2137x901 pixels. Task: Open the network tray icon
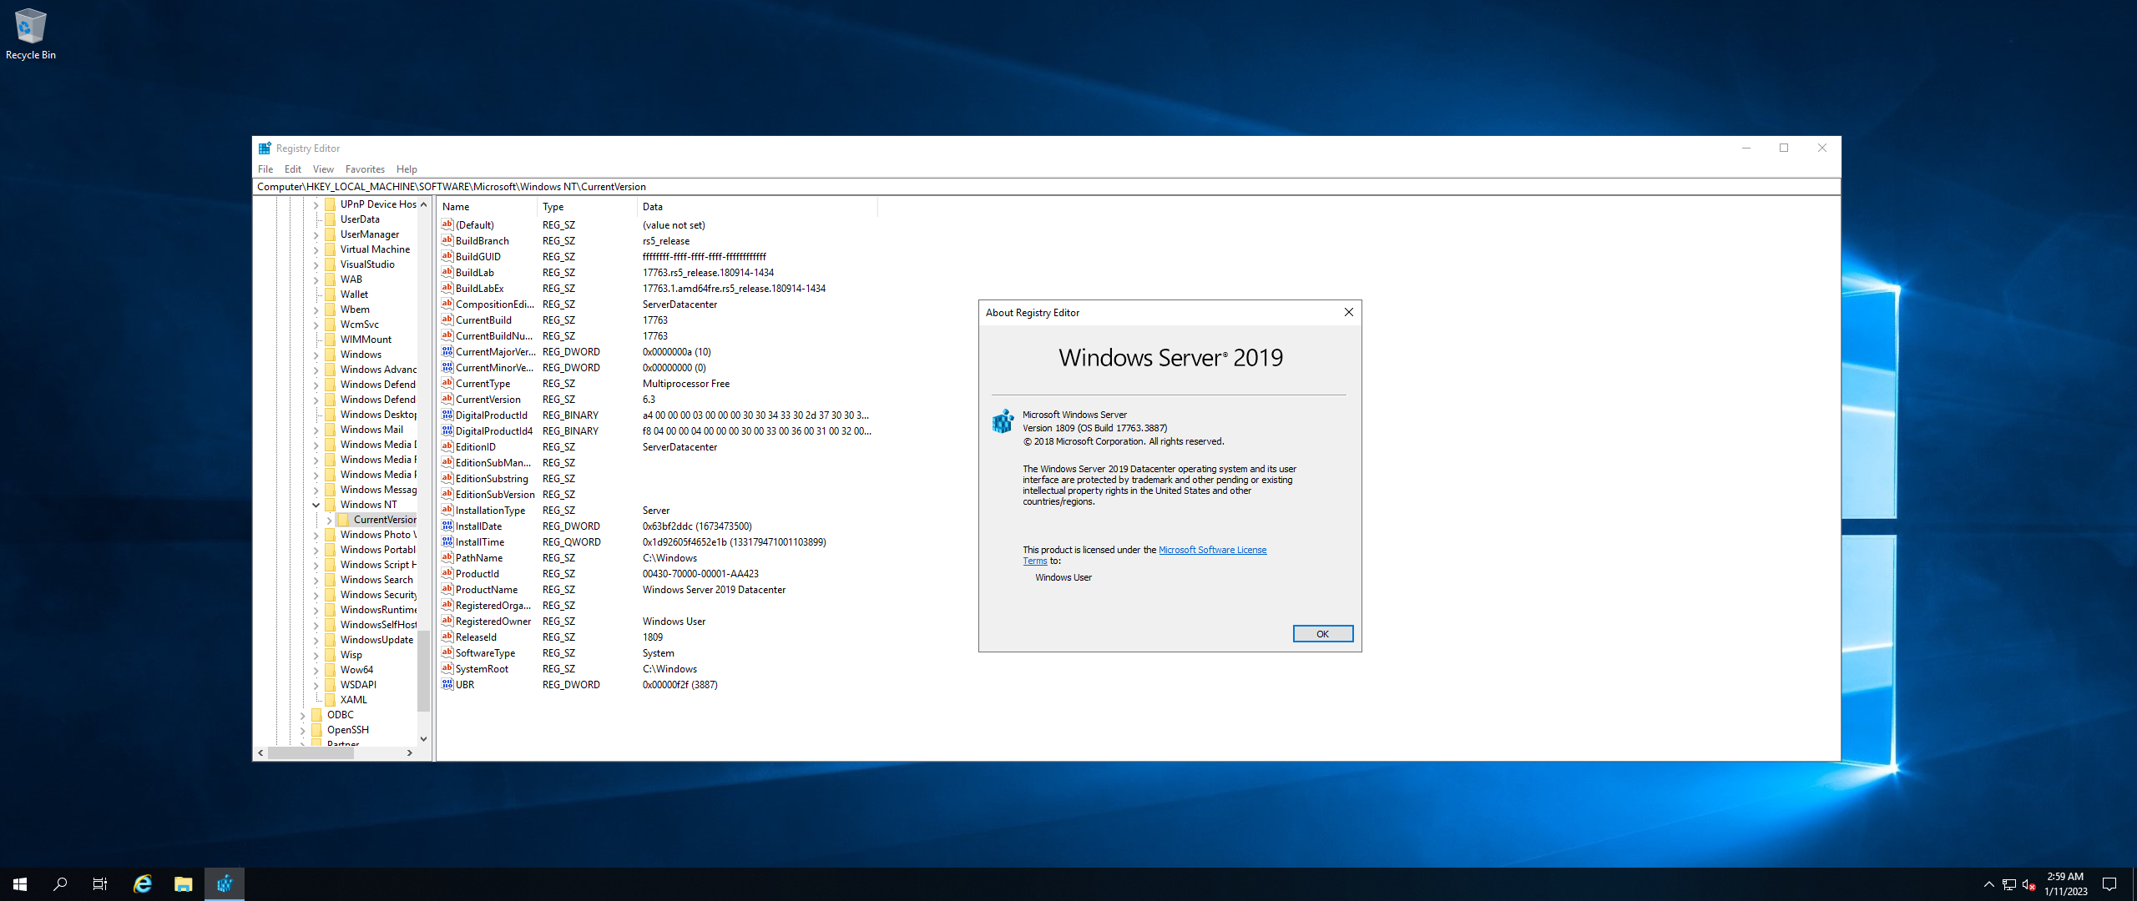2009,884
